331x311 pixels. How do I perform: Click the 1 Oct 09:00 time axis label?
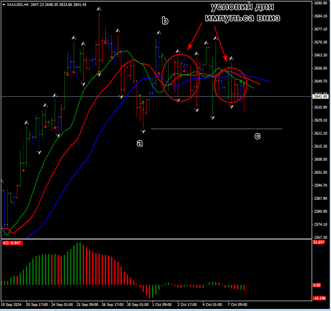pyautogui.click(x=162, y=305)
